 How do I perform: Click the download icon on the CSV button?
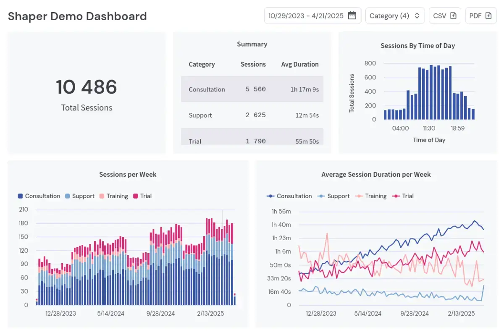click(453, 16)
